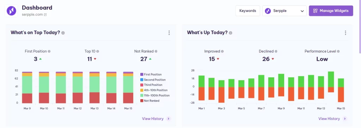Click the green up arrow beside 3
This screenshot has width=361, height=128.
coord(40,59)
